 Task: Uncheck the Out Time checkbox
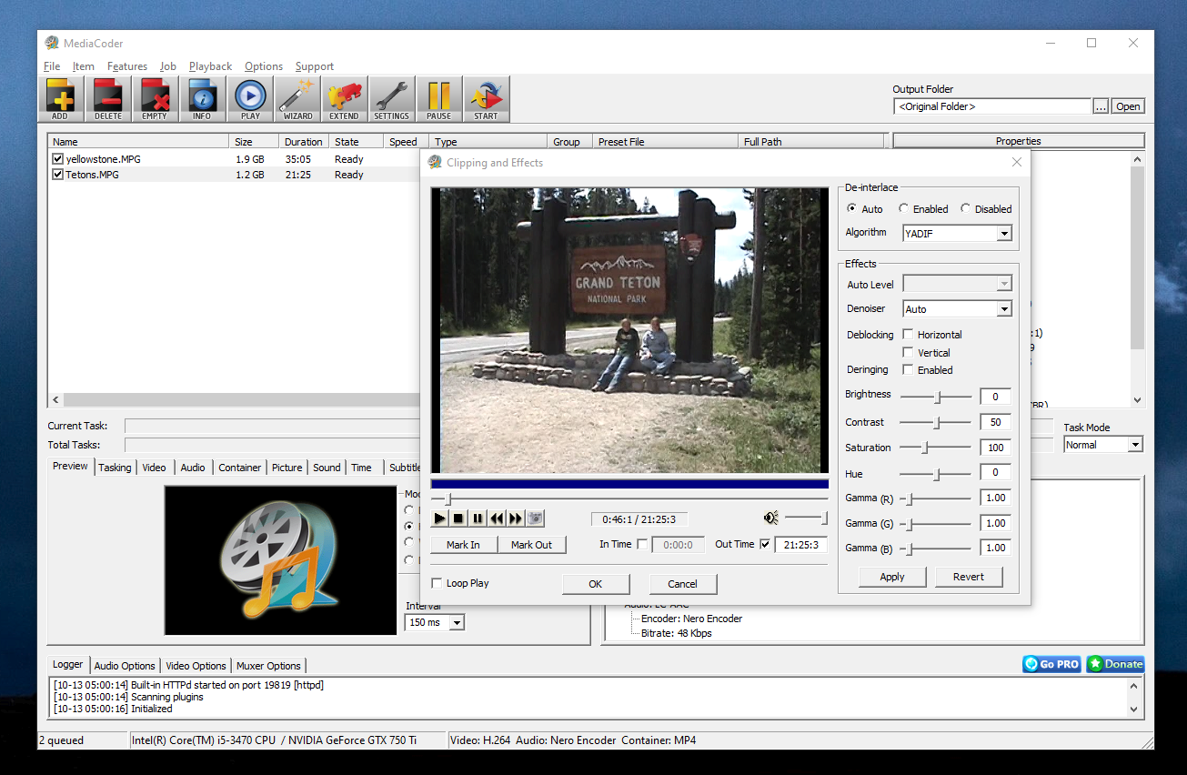[764, 545]
